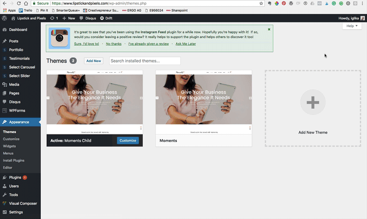Click 'I've already given a review' link
This screenshot has width=367, height=219.
[x=148, y=44]
